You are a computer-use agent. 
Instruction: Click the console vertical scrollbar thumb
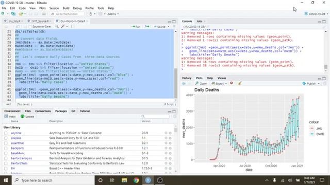[x=325, y=67]
